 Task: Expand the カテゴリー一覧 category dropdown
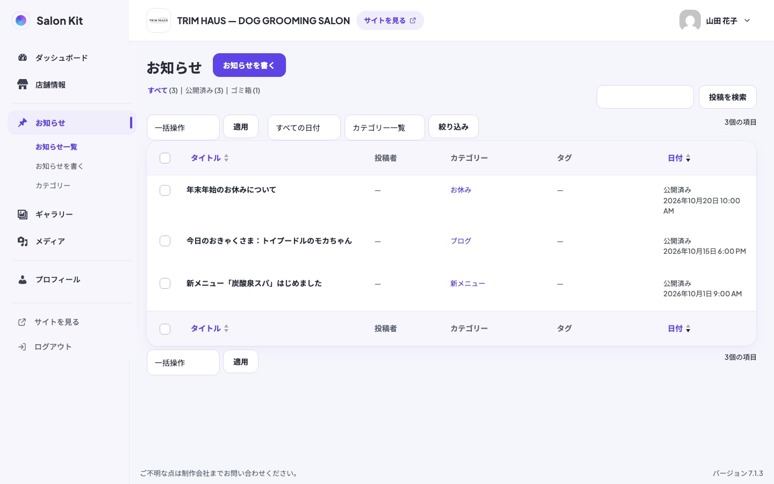[x=385, y=127]
